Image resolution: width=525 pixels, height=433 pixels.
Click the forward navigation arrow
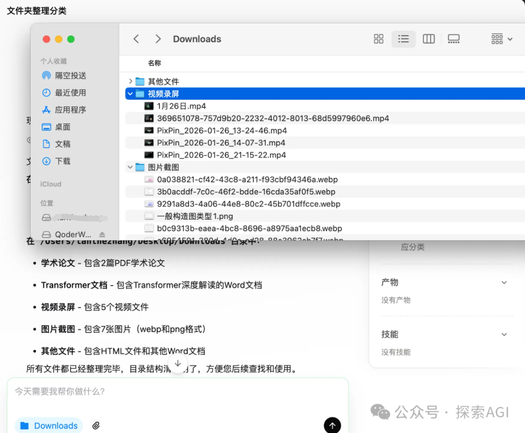158,39
